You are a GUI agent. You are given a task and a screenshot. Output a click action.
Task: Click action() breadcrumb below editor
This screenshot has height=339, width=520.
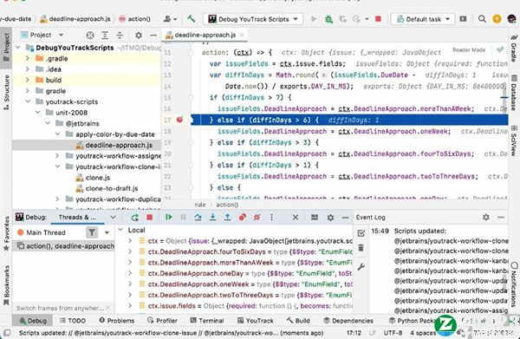tap(227, 205)
